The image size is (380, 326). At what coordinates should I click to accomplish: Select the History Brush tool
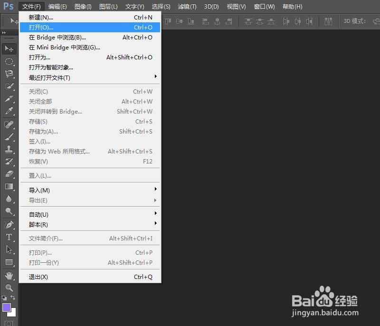[9, 162]
